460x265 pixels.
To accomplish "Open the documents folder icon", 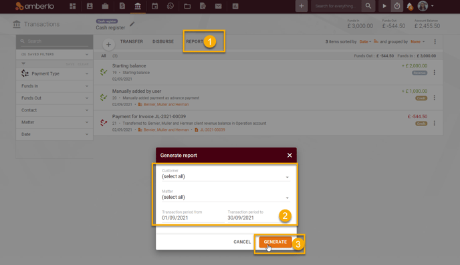I will click(x=187, y=6).
